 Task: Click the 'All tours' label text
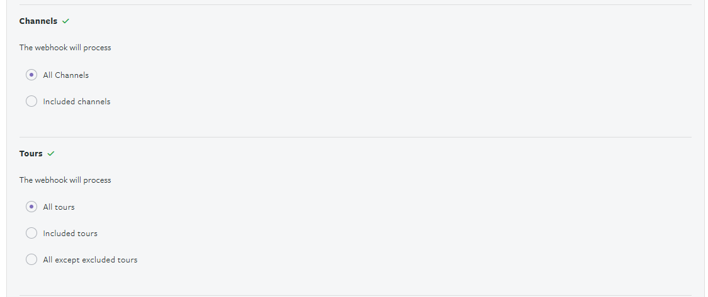click(59, 207)
